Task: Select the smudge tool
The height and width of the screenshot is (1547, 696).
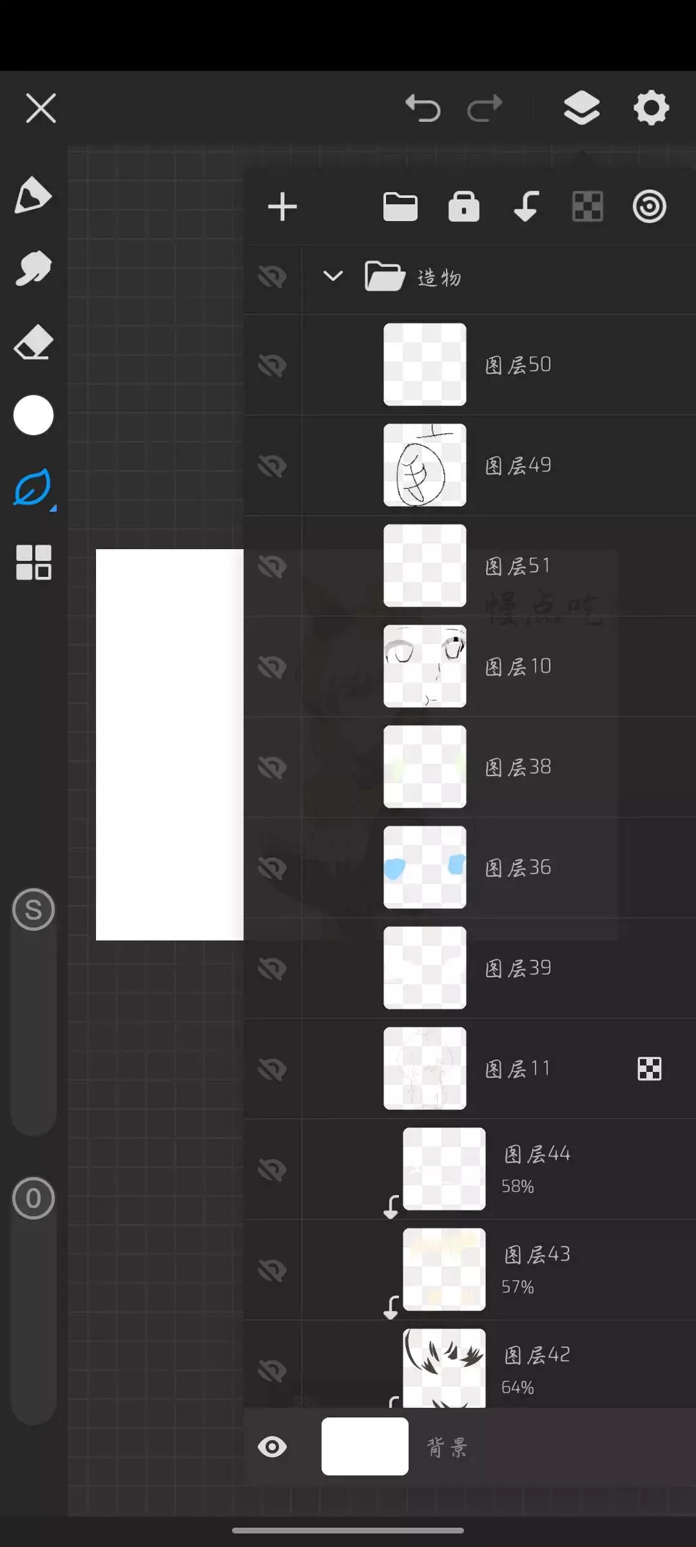Action: [33, 268]
